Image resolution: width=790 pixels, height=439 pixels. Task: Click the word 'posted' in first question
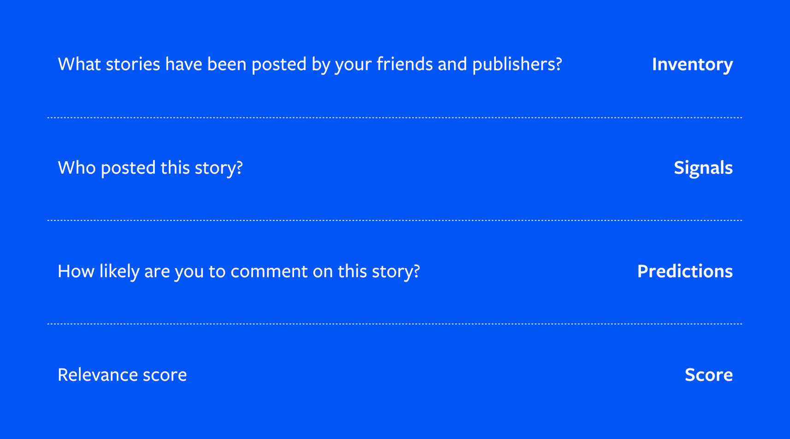pos(279,64)
